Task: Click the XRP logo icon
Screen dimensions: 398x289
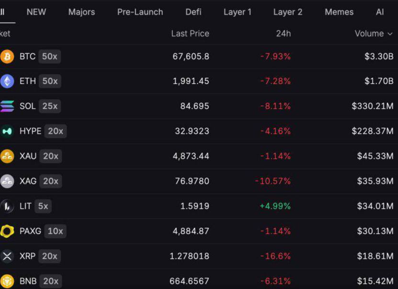Action: pos(7,256)
